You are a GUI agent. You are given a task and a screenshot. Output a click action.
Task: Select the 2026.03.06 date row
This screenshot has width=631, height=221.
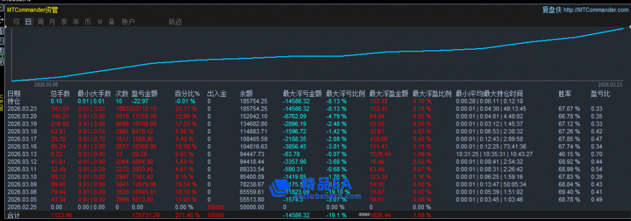[x=22, y=192]
